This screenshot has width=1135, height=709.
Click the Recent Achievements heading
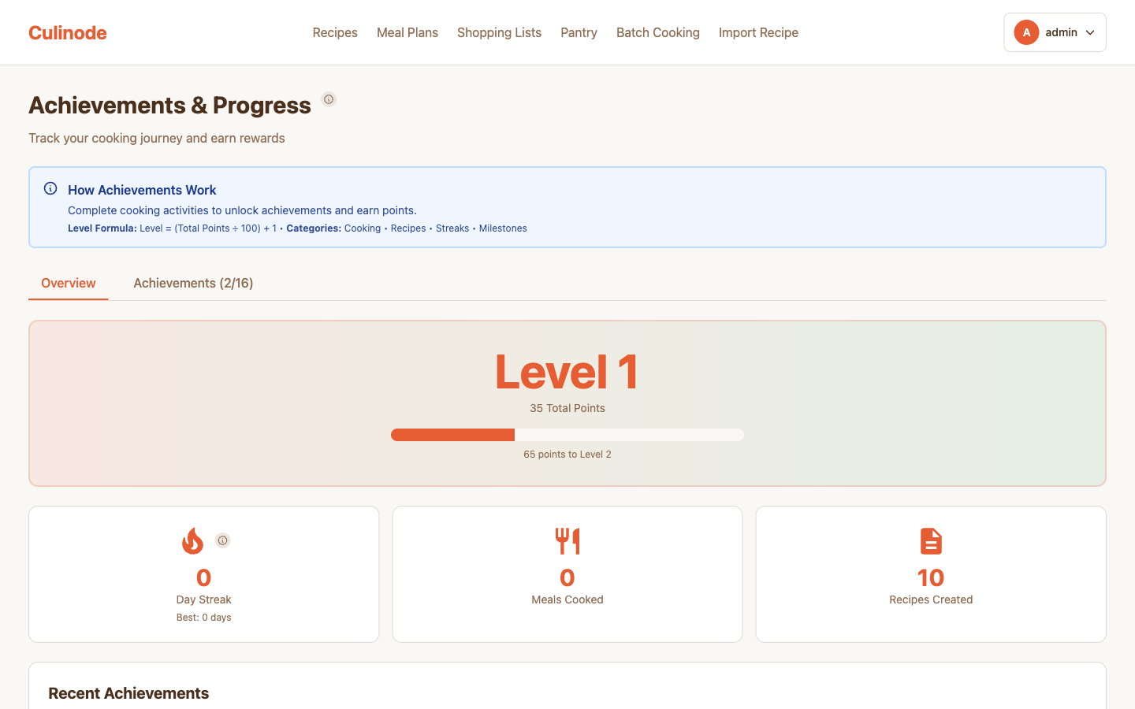click(x=128, y=693)
